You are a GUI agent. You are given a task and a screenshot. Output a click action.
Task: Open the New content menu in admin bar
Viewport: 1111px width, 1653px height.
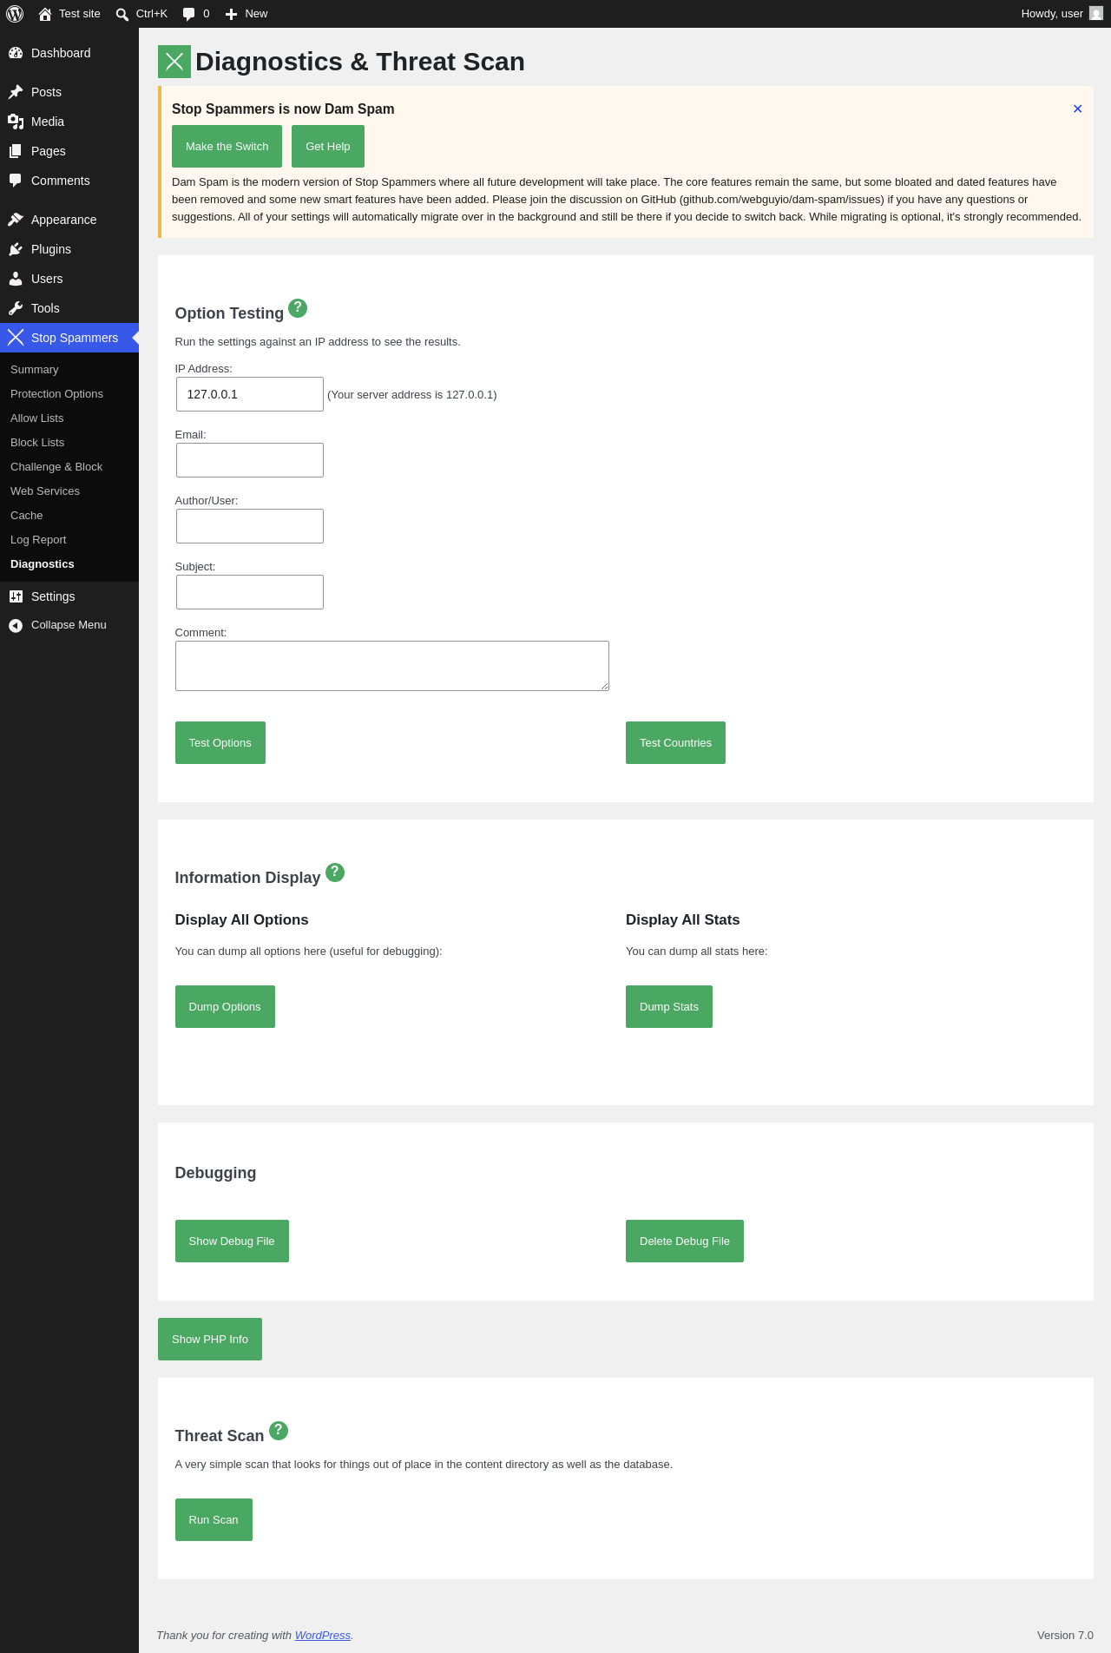click(246, 14)
